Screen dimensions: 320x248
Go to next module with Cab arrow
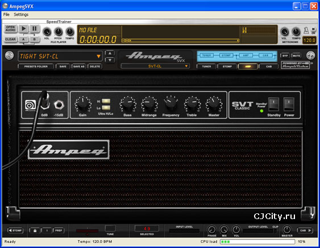point(305,230)
